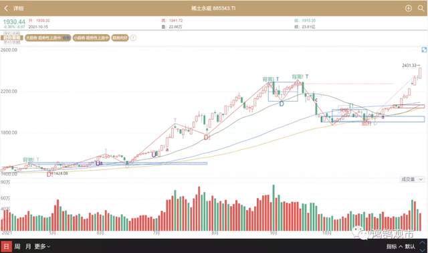This screenshot has width=428, height=253.
Task: Switch to the 月 monthly chart tab
Action: tap(28, 246)
